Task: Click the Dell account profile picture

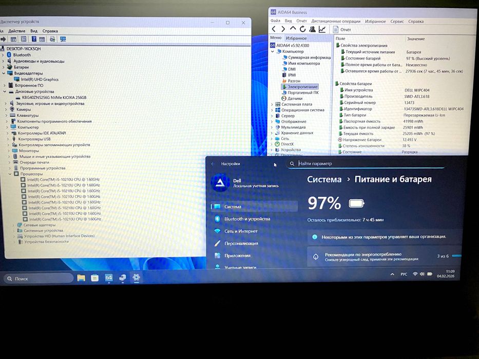Action: pos(220,183)
